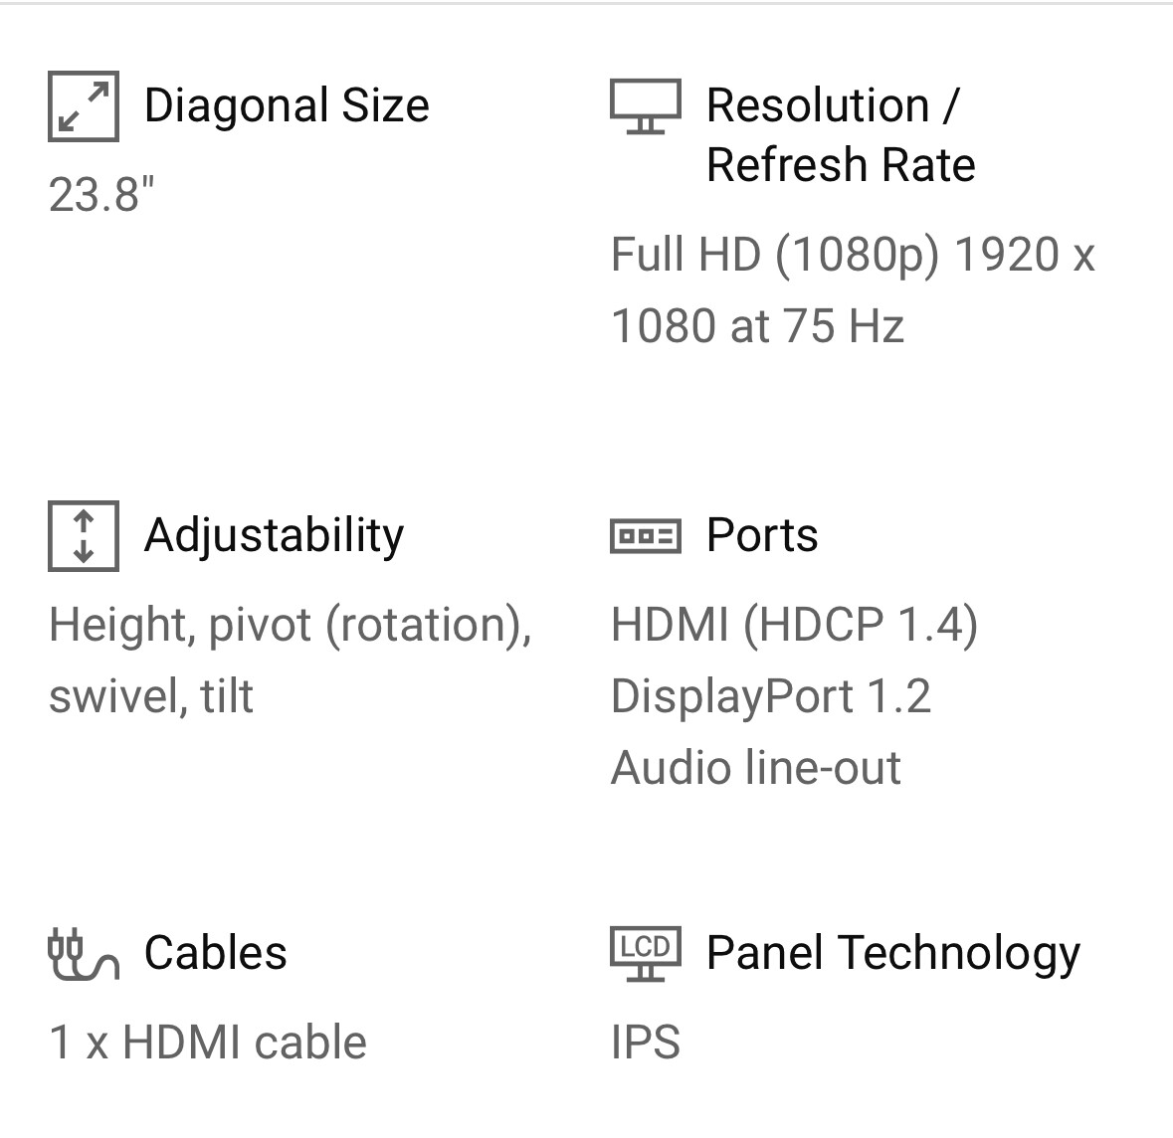1173x1138 pixels.
Task: Click the HDMI (HDCP 1.4) entry
Action: (x=794, y=625)
